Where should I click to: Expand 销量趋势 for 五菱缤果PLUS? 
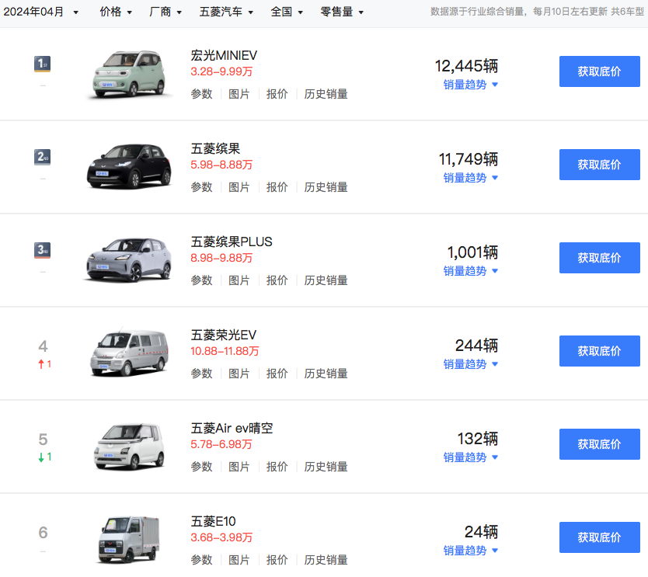point(470,271)
